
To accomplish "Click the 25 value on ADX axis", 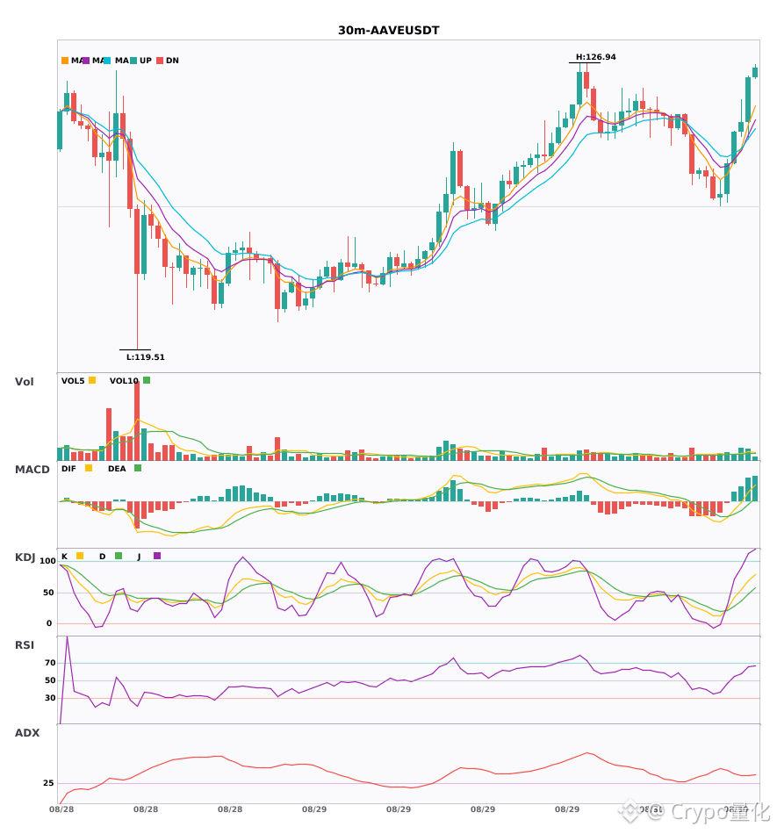I will (48, 783).
